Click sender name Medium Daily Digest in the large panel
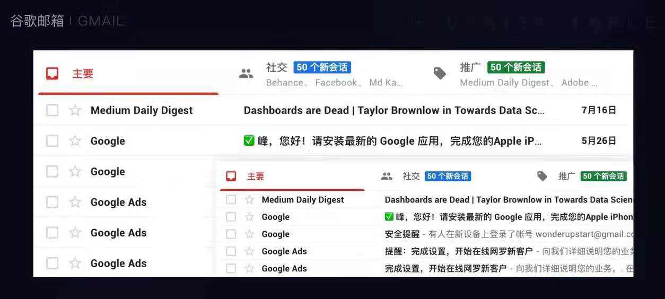This screenshot has width=665, height=299. click(x=142, y=110)
